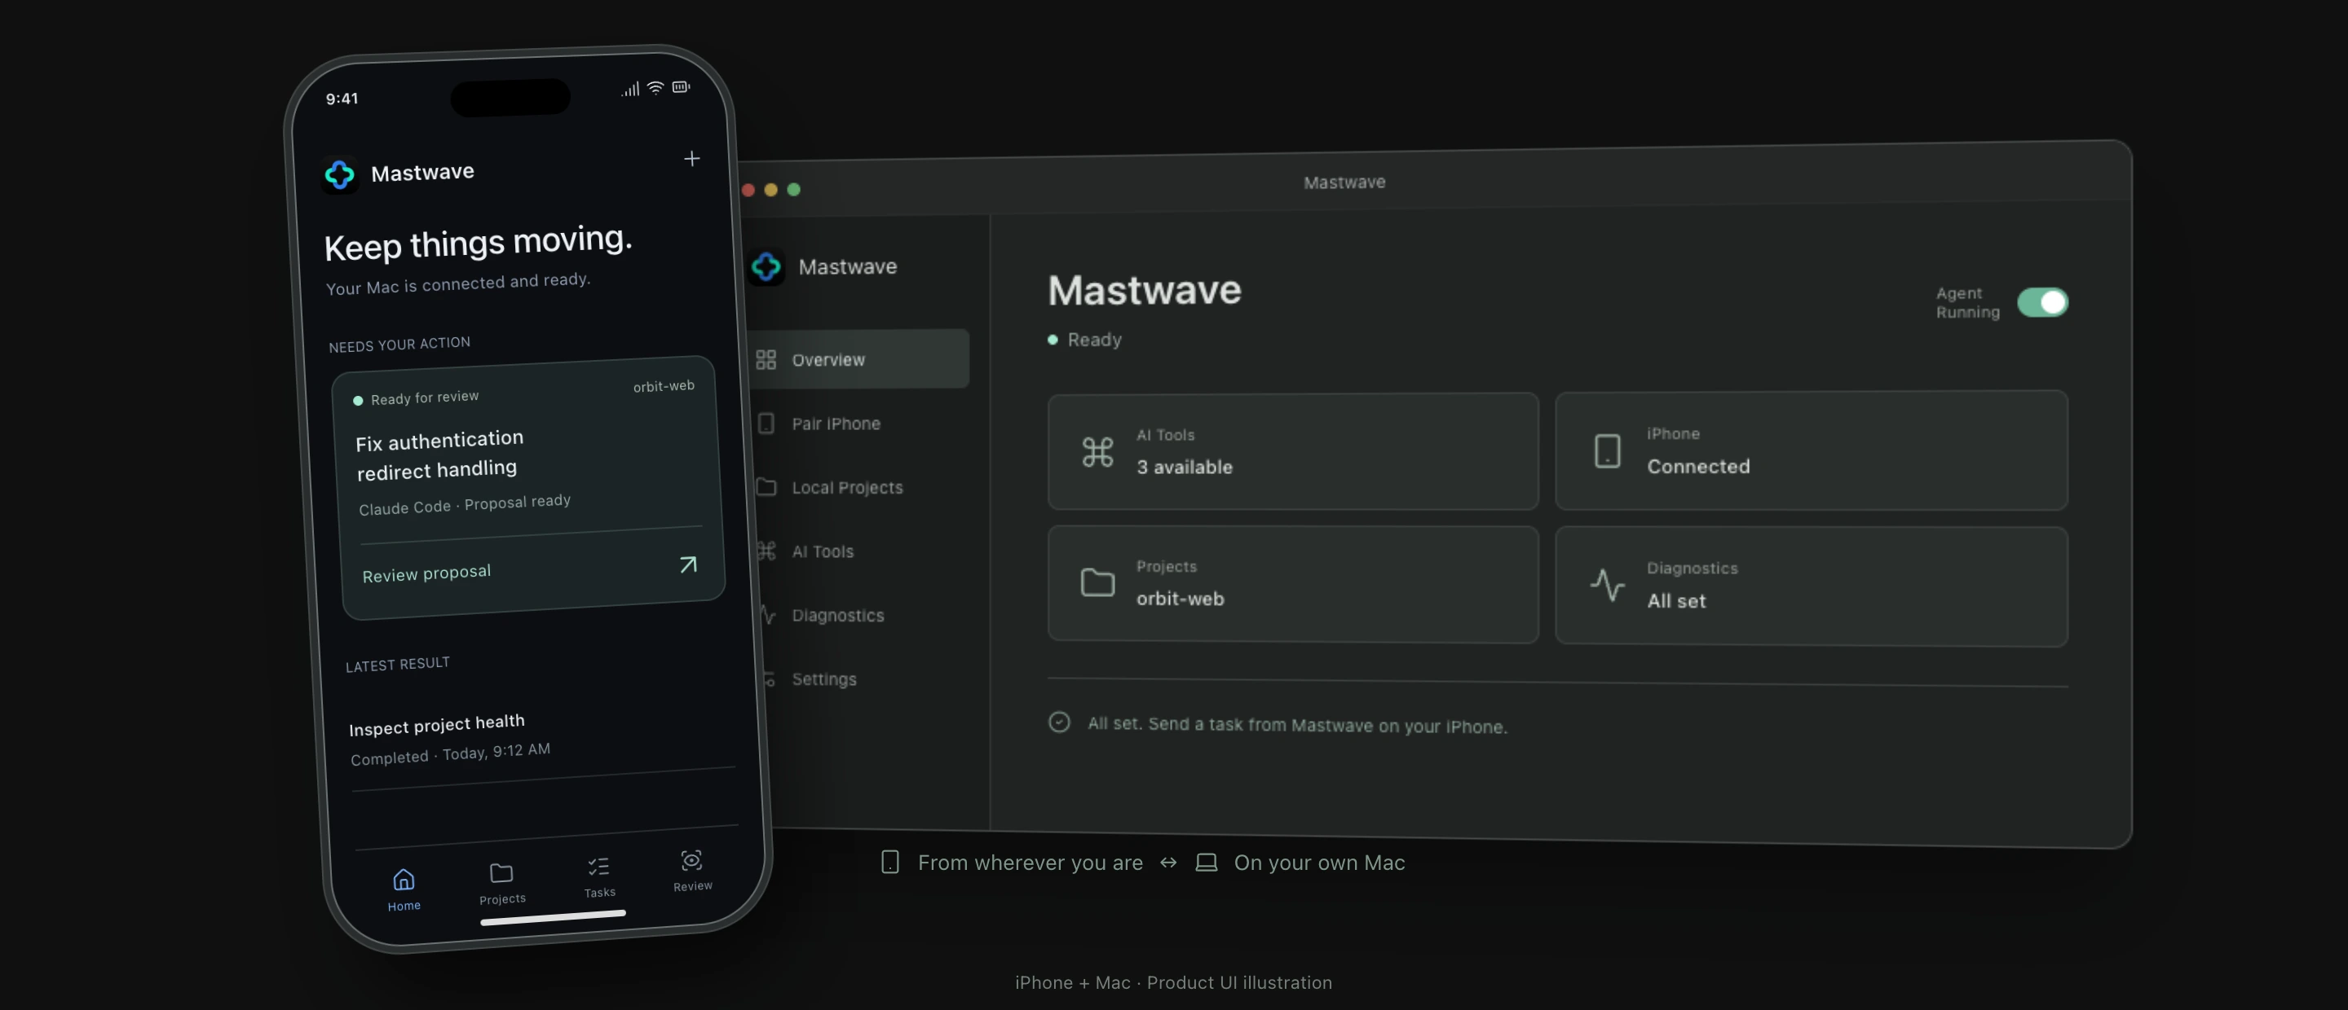Tap the Review eye icon on iPhone
Viewport: 2348px width, 1010px height.
(x=692, y=860)
